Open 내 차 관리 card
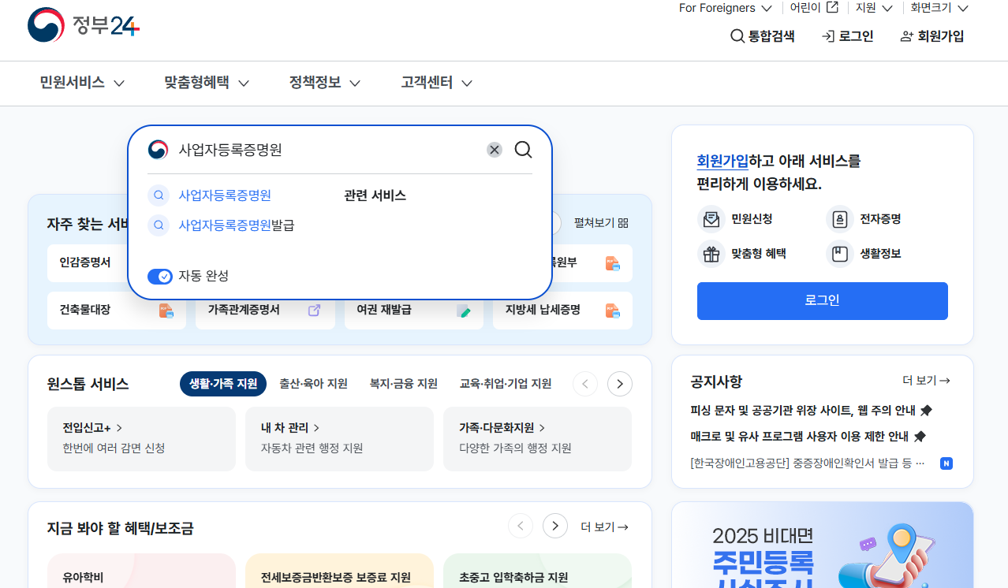 point(339,439)
